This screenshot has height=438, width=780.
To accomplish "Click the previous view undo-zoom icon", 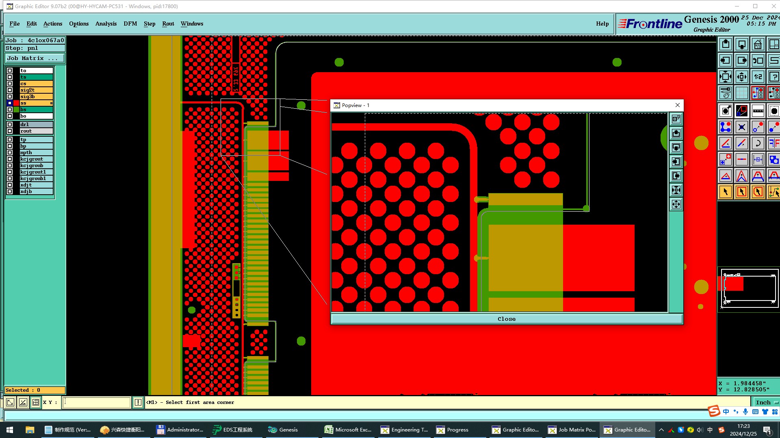I will (758, 60).
